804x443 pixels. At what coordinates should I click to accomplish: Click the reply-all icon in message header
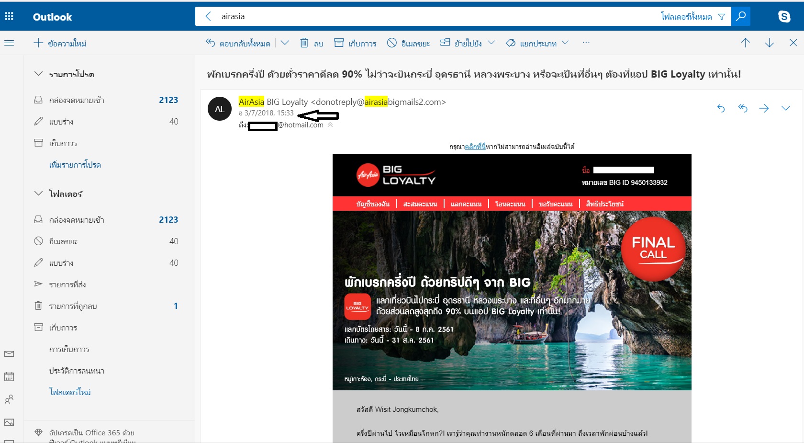743,108
